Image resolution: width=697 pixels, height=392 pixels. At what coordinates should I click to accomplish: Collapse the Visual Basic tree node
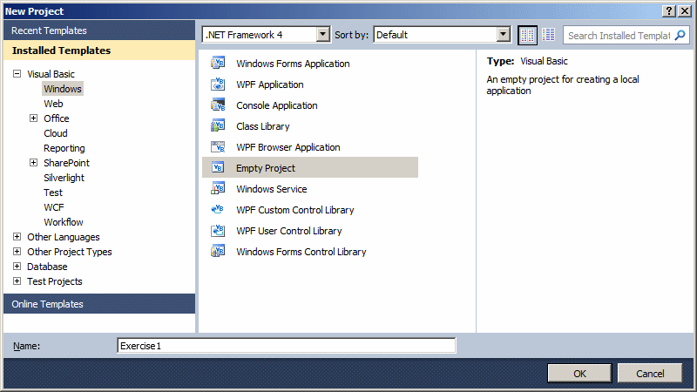[17, 73]
